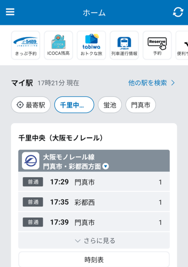Open the partially visible 便利 shortcut icon

click(182, 45)
